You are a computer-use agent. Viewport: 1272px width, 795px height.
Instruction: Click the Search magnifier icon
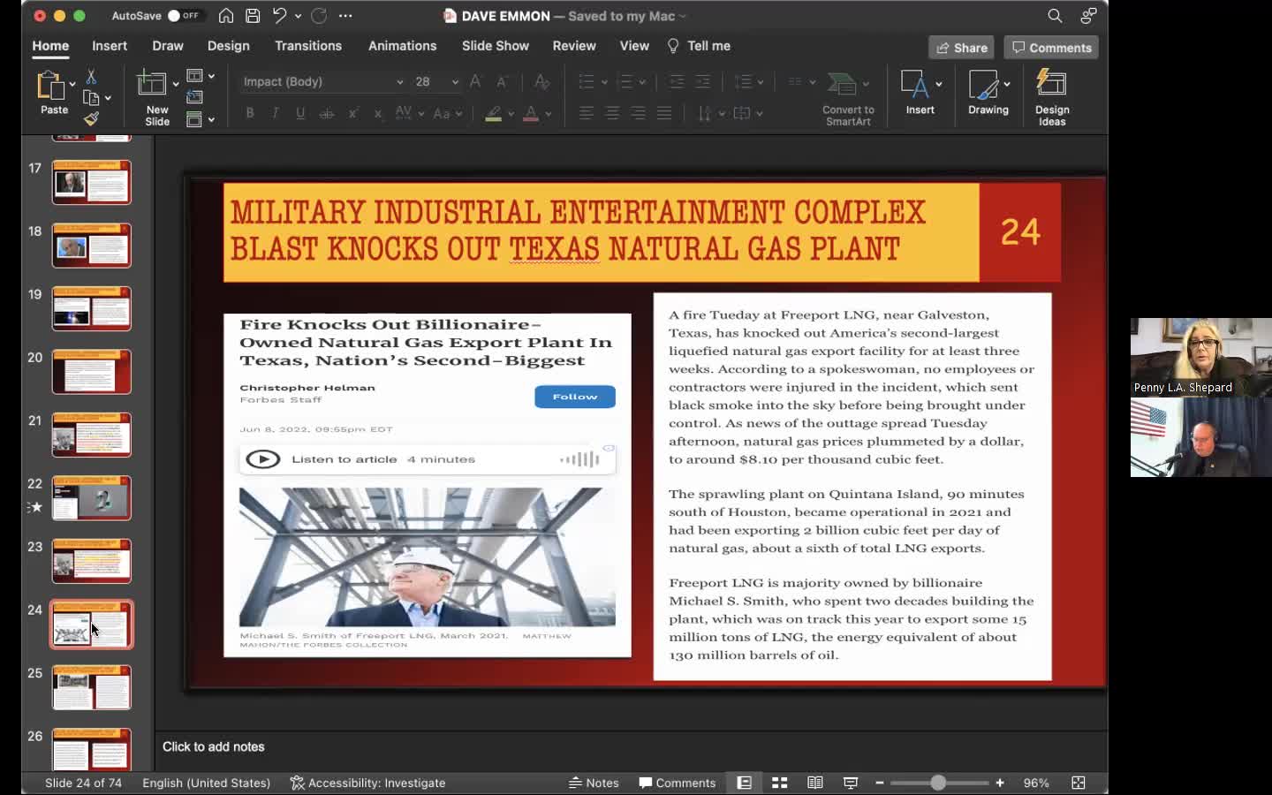point(1055,16)
